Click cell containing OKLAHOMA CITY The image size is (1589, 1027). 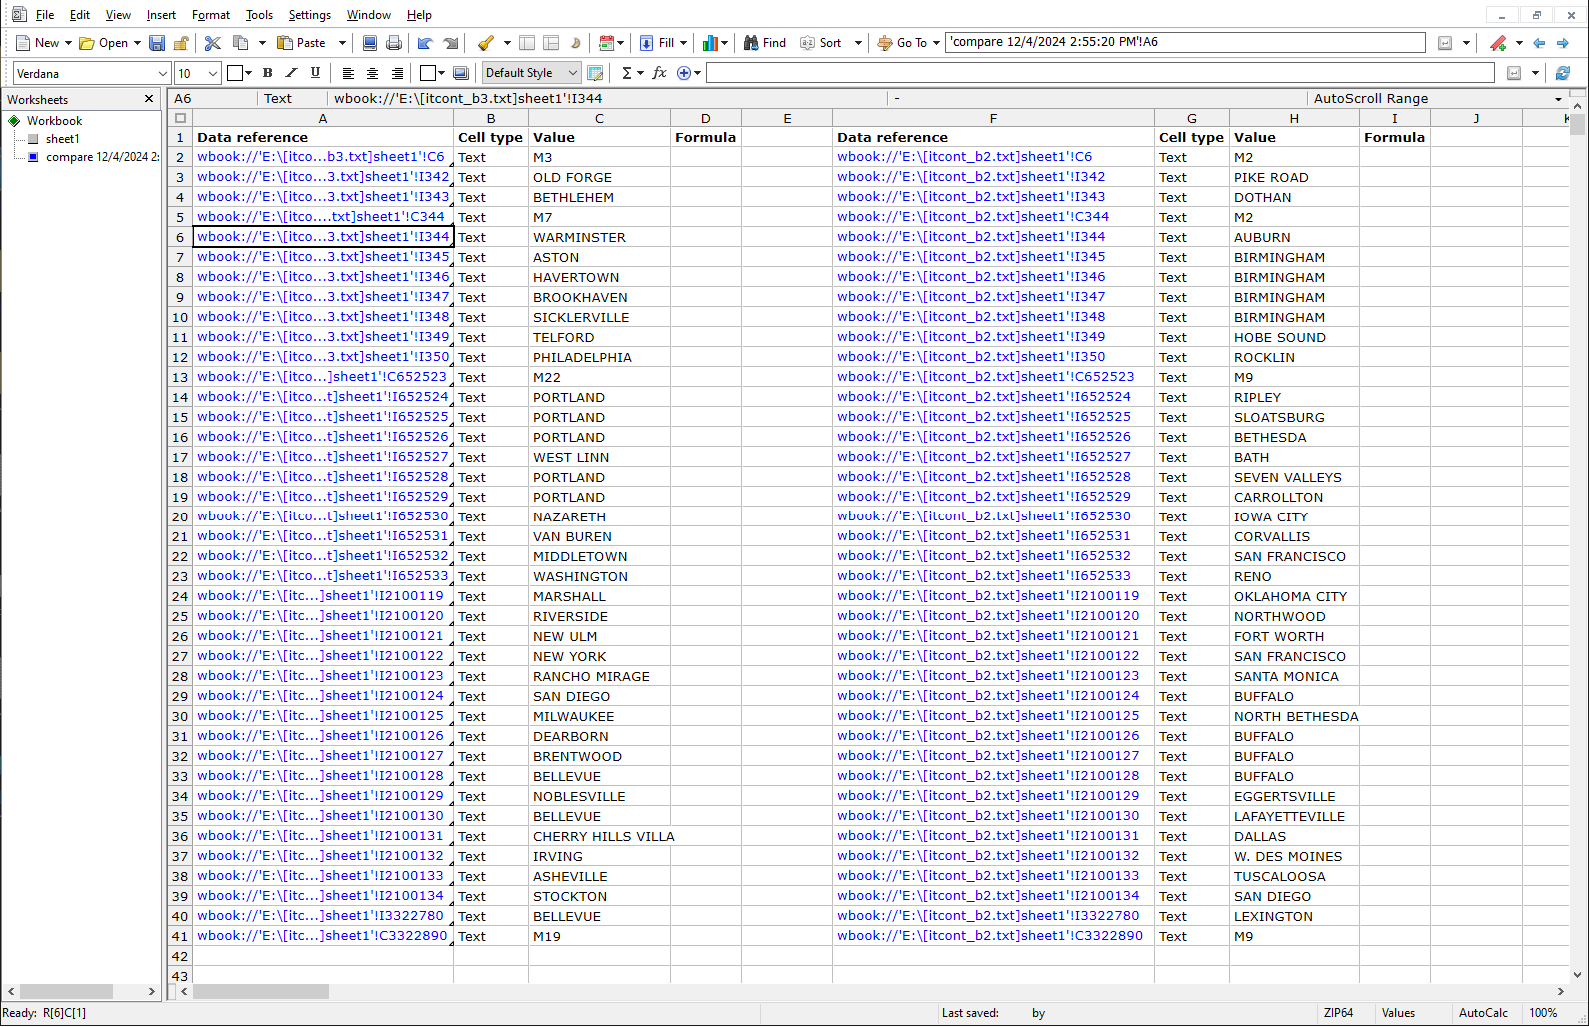(1294, 596)
